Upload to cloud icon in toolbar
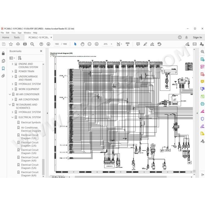This screenshot has height=205, width=205. 18,44
